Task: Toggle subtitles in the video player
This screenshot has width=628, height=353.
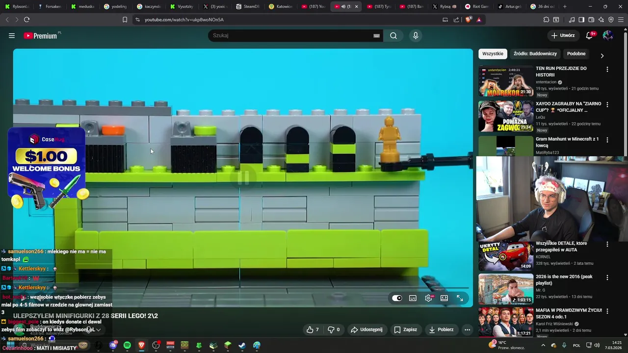Action: click(x=413, y=298)
